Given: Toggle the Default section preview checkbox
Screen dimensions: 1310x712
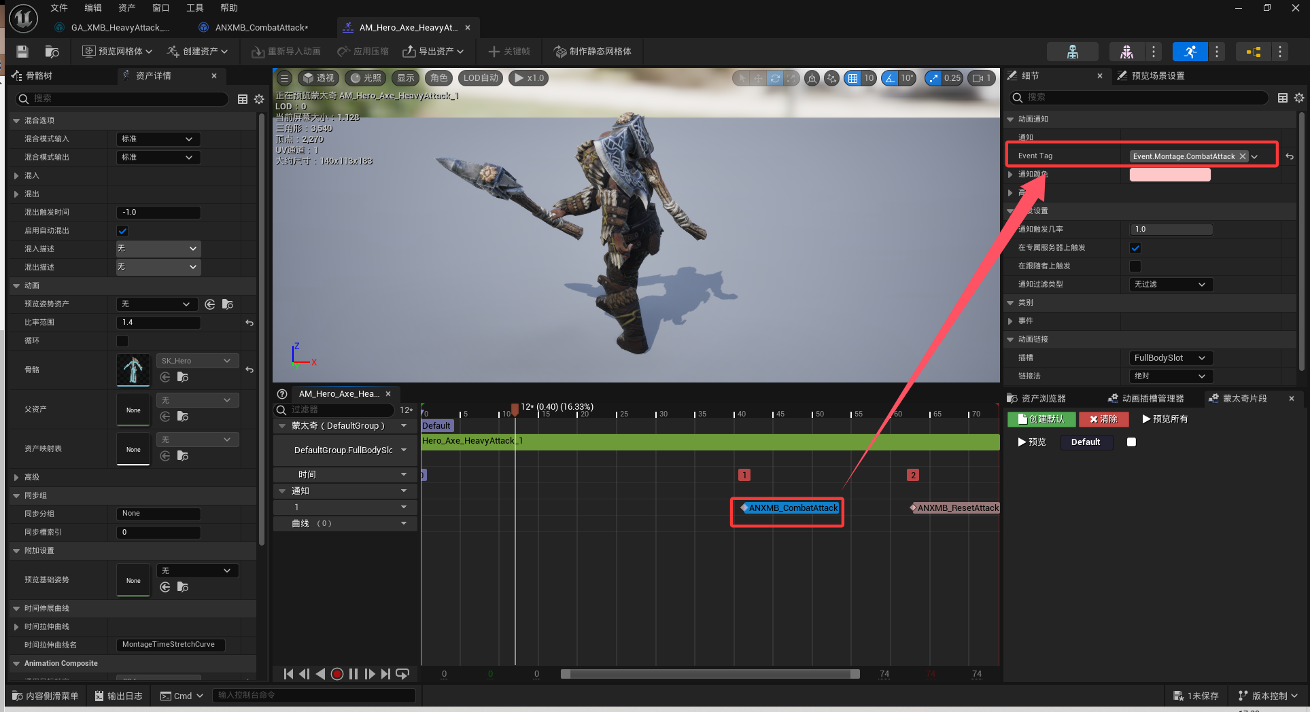Looking at the screenshot, I should tap(1131, 442).
